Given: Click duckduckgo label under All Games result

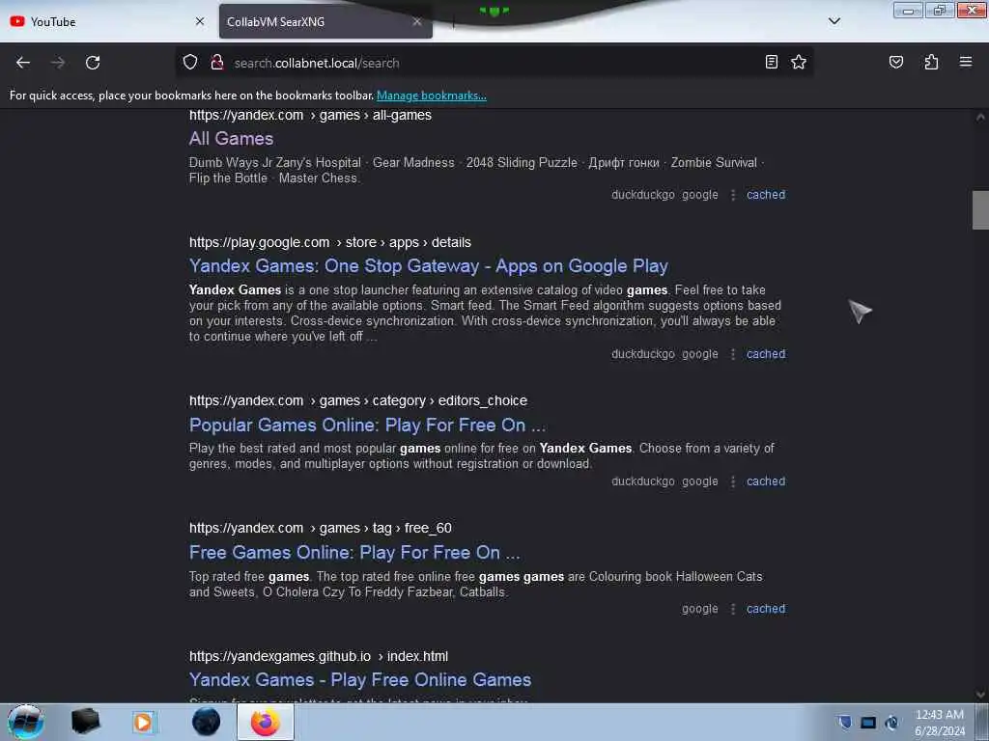Looking at the screenshot, I should tap(642, 195).
